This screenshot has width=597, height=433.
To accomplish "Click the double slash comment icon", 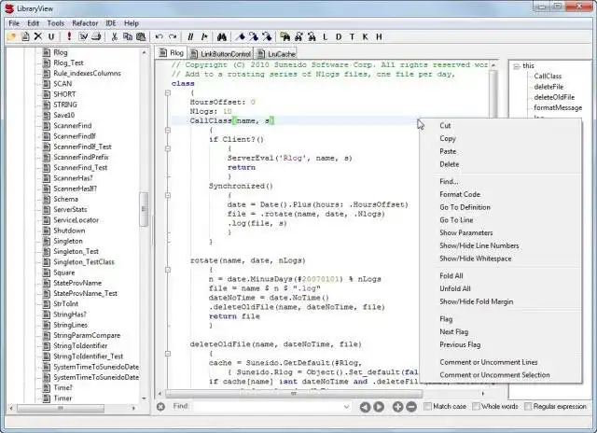I will pyautogui.click(x=190, y=36).
